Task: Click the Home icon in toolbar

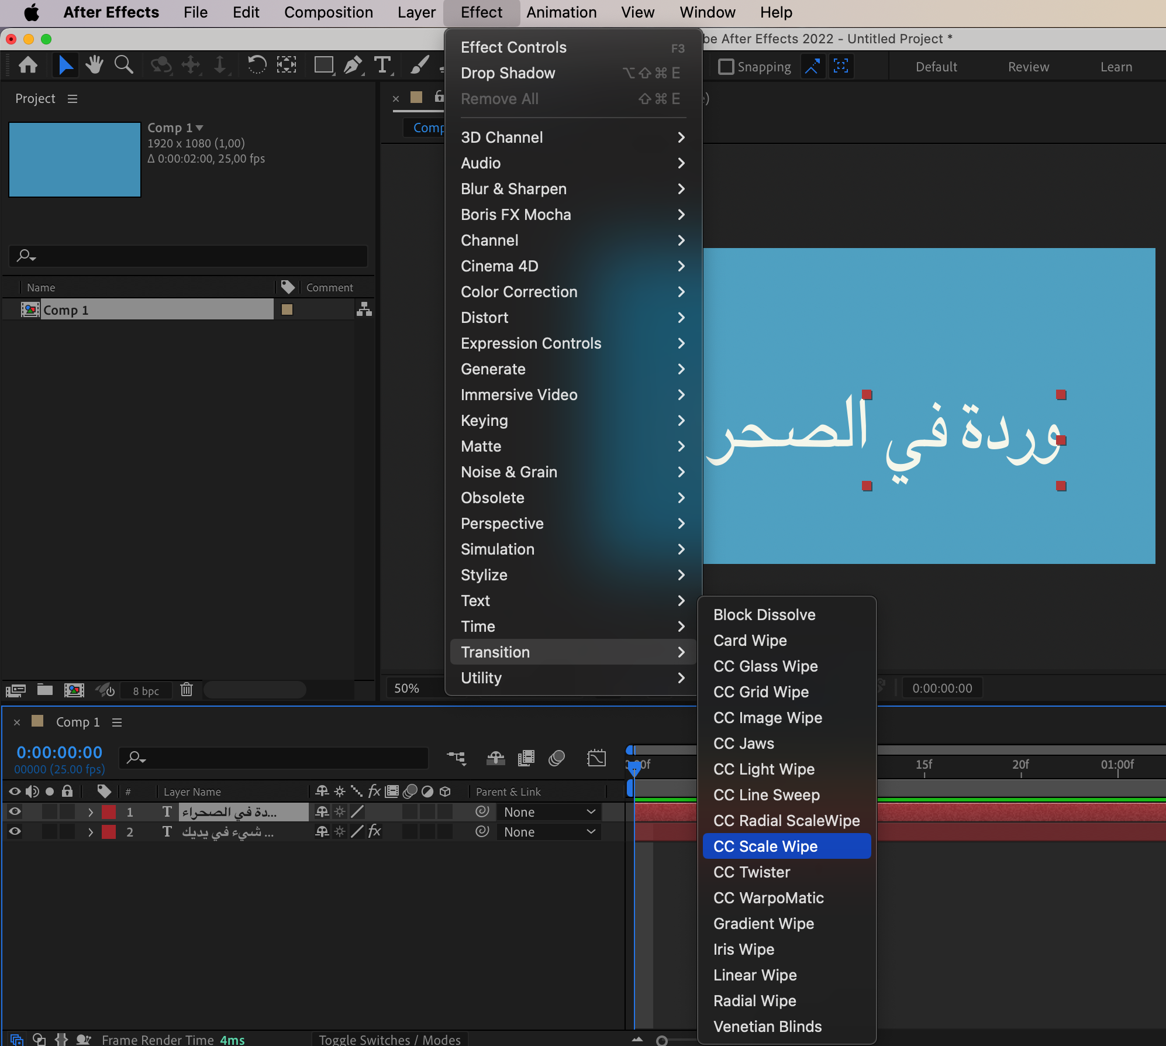Action: point(28,65)
